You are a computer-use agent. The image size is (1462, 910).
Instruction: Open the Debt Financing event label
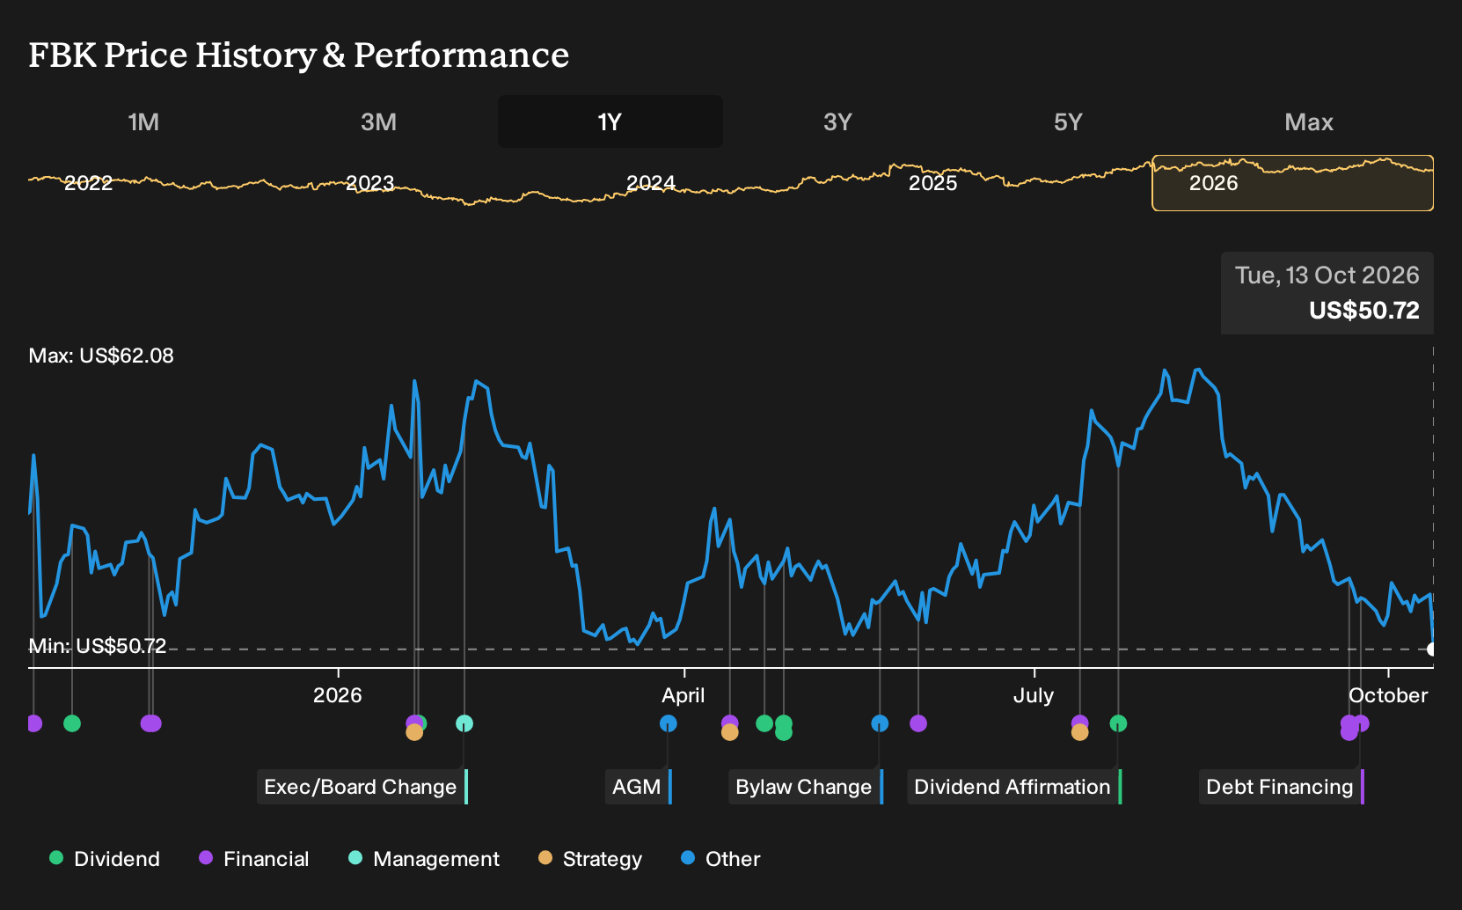coord(1282,787)
